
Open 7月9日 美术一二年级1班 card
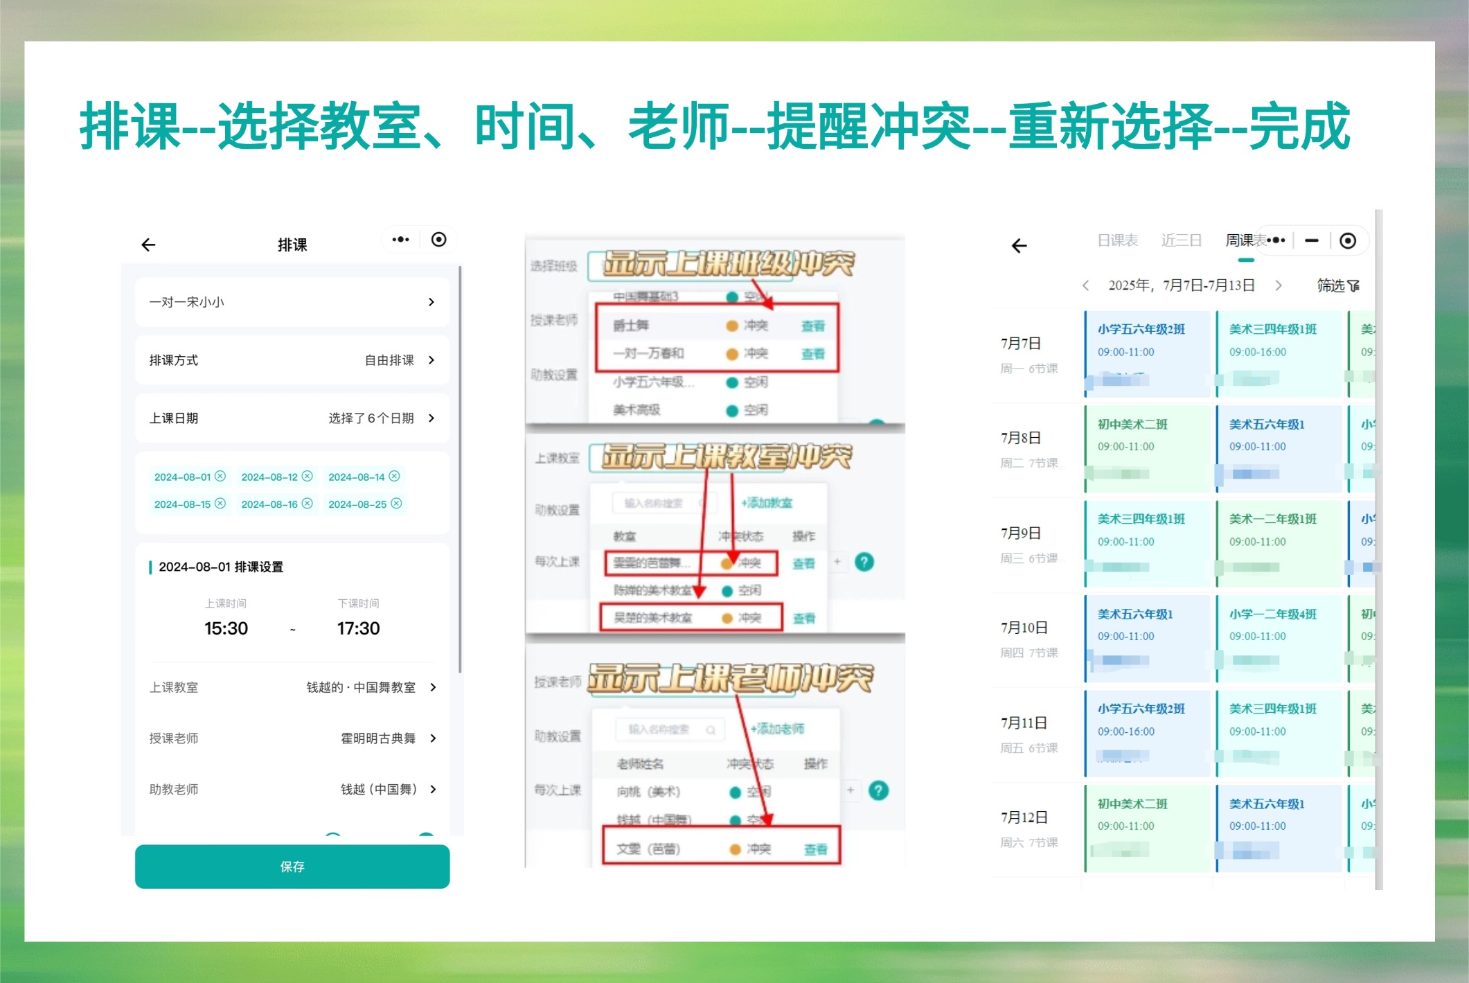(x=1279, y=544)
